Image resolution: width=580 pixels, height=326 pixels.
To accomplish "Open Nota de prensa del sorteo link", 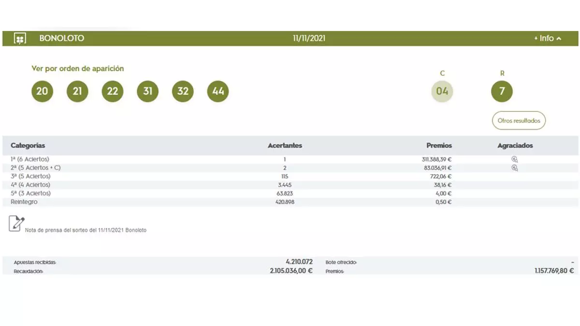I will point(86,230).
